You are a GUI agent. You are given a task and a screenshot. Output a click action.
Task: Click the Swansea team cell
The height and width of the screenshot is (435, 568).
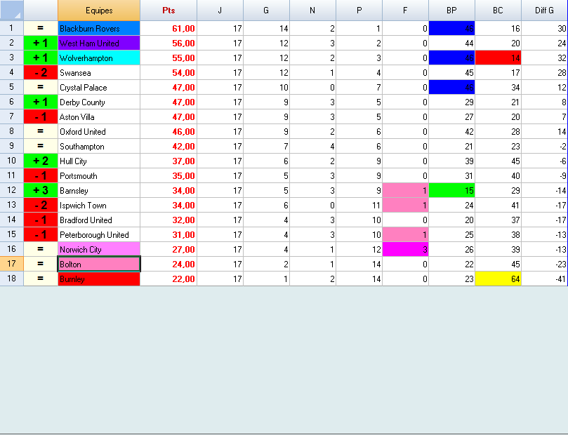(99, 72)
